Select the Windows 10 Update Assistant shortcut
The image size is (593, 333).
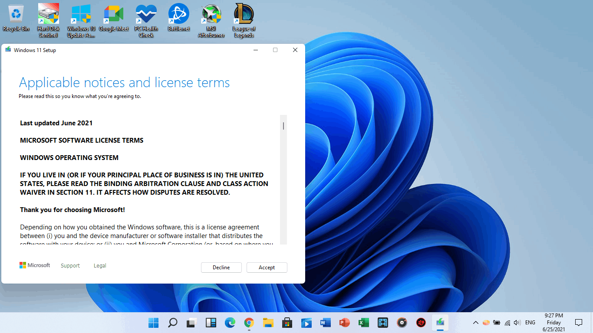81,21
